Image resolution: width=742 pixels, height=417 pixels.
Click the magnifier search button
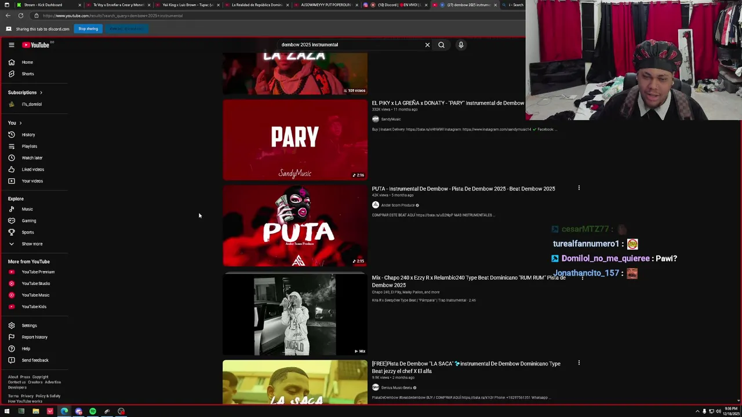point(441,45)
